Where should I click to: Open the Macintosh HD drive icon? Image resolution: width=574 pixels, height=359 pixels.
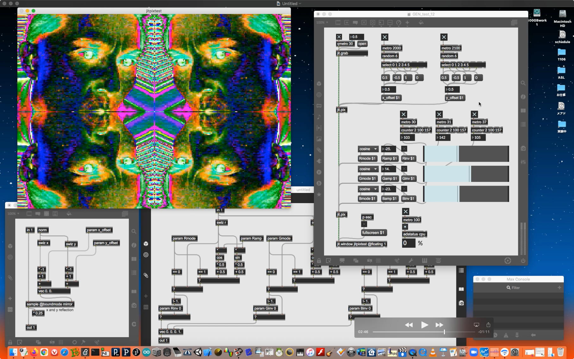click(x=562, y=18)
